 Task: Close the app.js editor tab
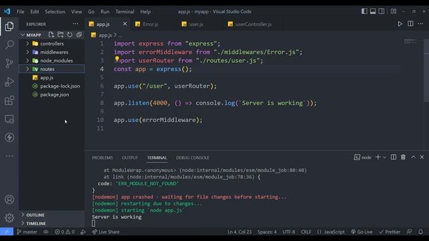tap(125, 24)
